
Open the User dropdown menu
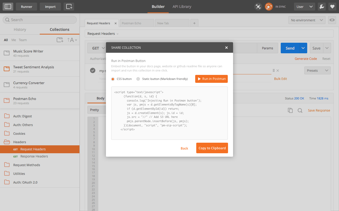305,7
